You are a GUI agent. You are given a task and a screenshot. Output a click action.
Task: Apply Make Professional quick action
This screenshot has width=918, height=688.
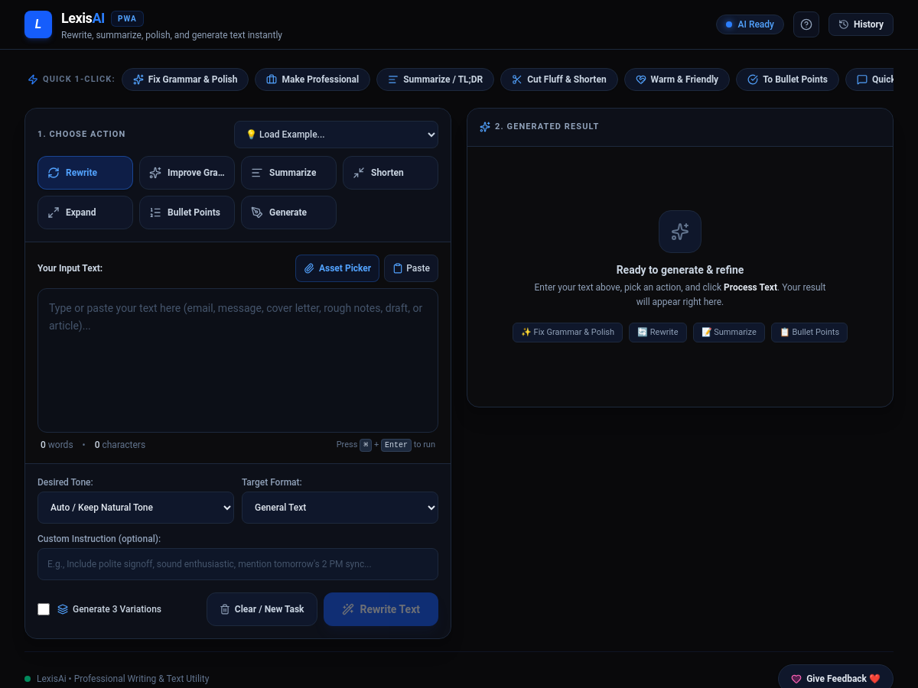[x=312, y=80]
